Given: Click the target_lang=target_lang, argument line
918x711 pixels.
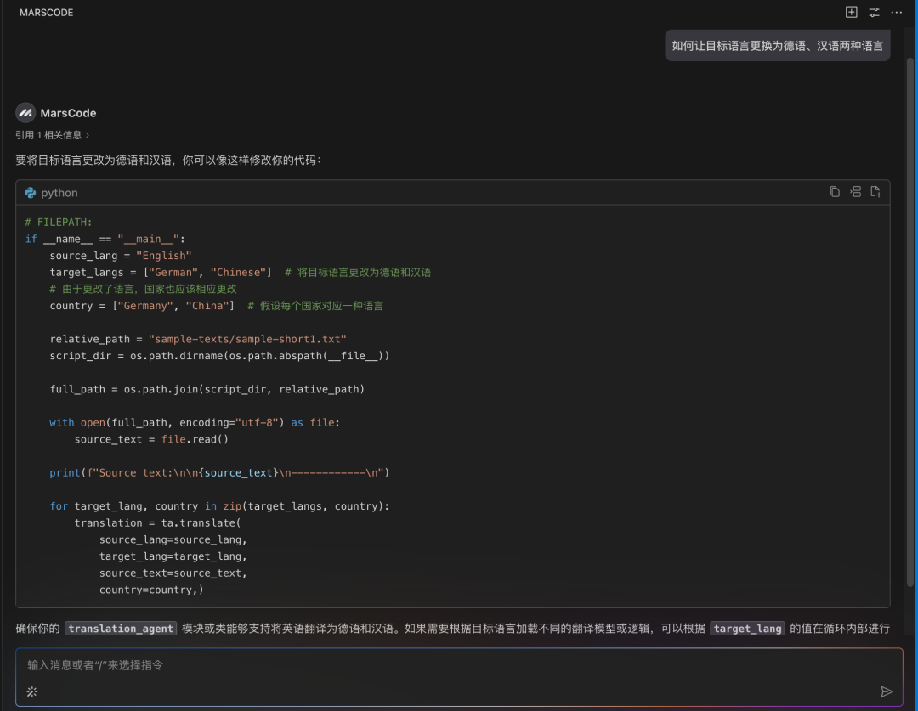Looking at the screenshot, I should click(x=173, y=556).
